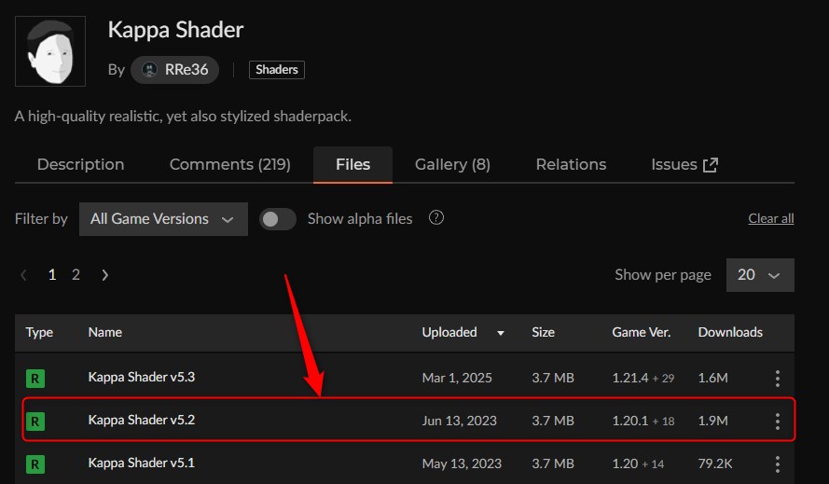
Task: Open the Comments (219) tab
Action: click(230, 164)
